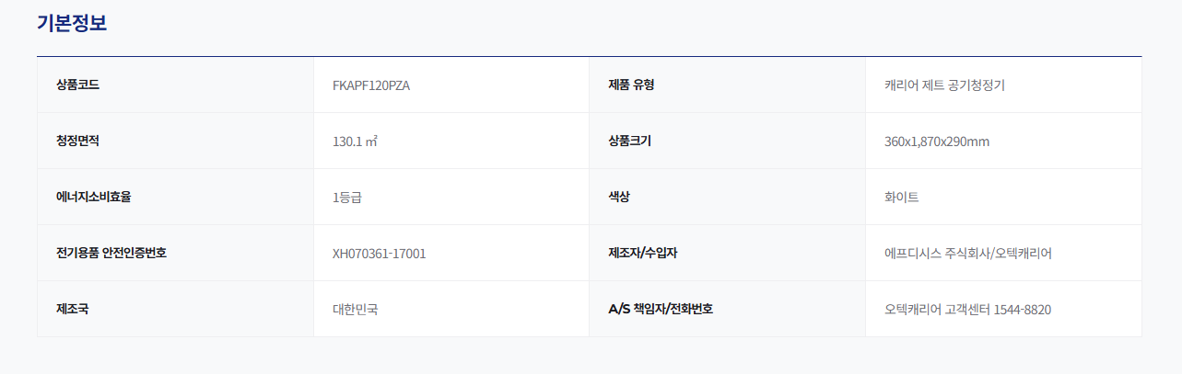Screen dimensions: 1182x374
Task: Click 에프디시스 주식회사/오텍캐리어 text
Action: [x=968, y=254]
